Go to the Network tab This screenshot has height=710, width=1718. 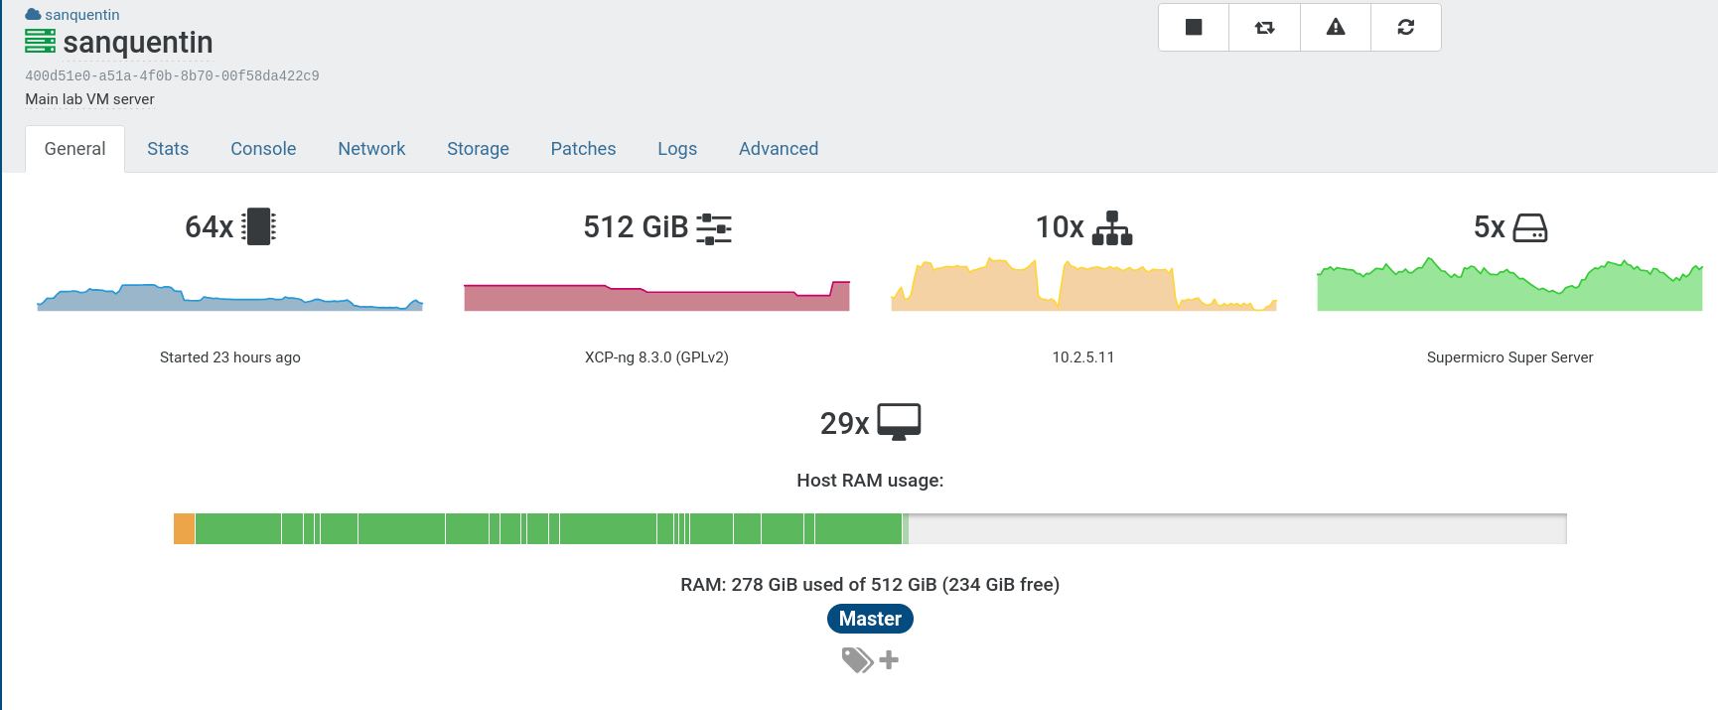(371, 149)
